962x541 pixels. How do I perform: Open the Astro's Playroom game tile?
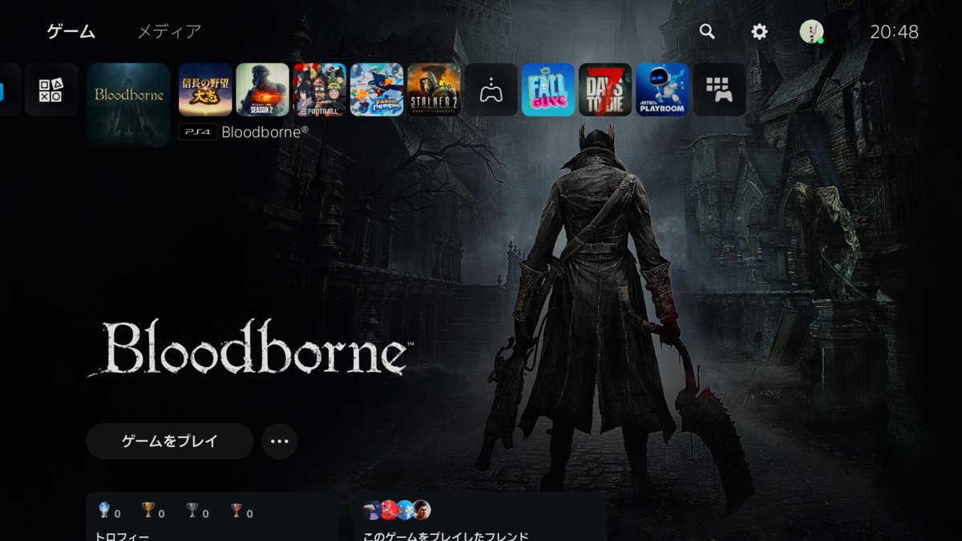(663, 90)
